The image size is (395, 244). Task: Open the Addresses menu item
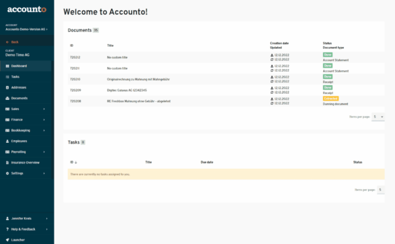[x=26, y=87]
